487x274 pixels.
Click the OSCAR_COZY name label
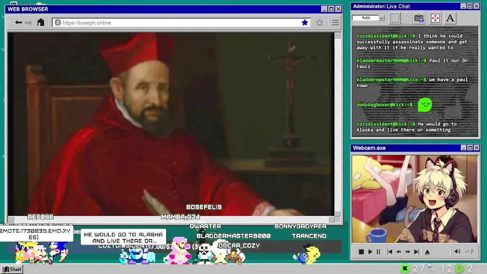click(x=239, y=245)
